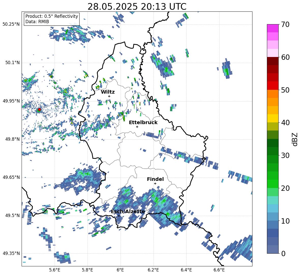This screenshot has width=301, height=275.
Task: Click the 70 tick label on colorbar
Action: [x=285, y=24]
